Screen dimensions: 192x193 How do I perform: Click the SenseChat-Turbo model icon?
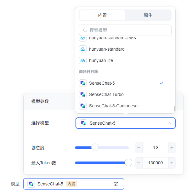(x=82, y=94)
